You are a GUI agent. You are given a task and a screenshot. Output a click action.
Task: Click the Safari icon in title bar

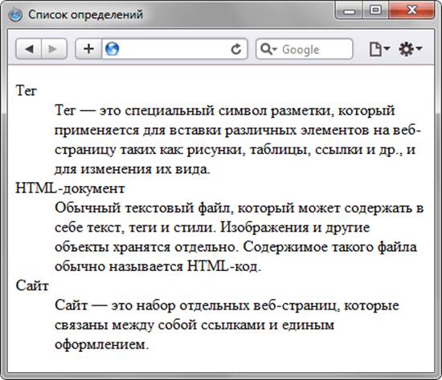[x=15, y=14]
